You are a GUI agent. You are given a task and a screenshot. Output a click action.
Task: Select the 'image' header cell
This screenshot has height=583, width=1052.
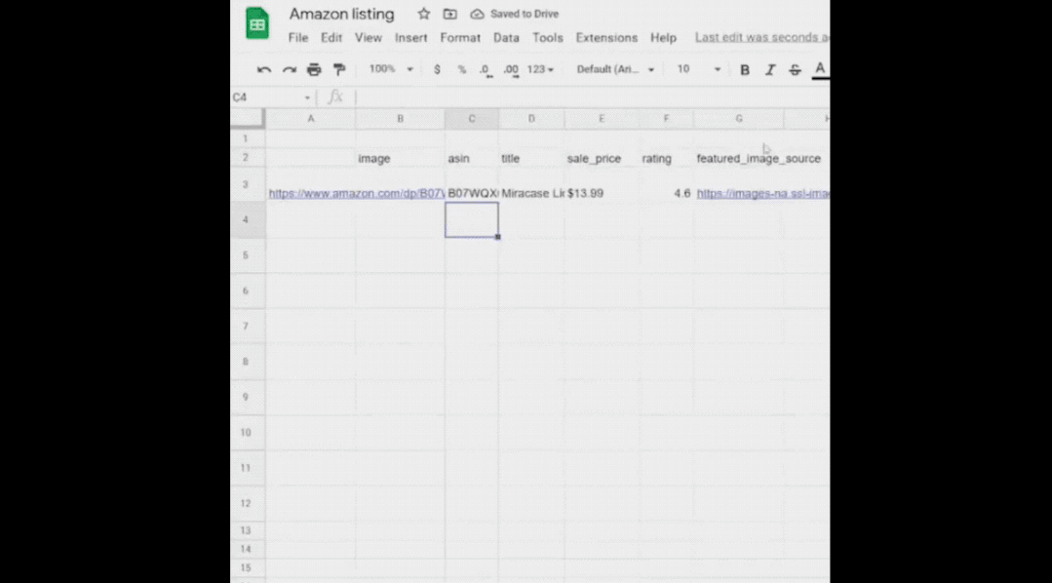pos(400,158)
